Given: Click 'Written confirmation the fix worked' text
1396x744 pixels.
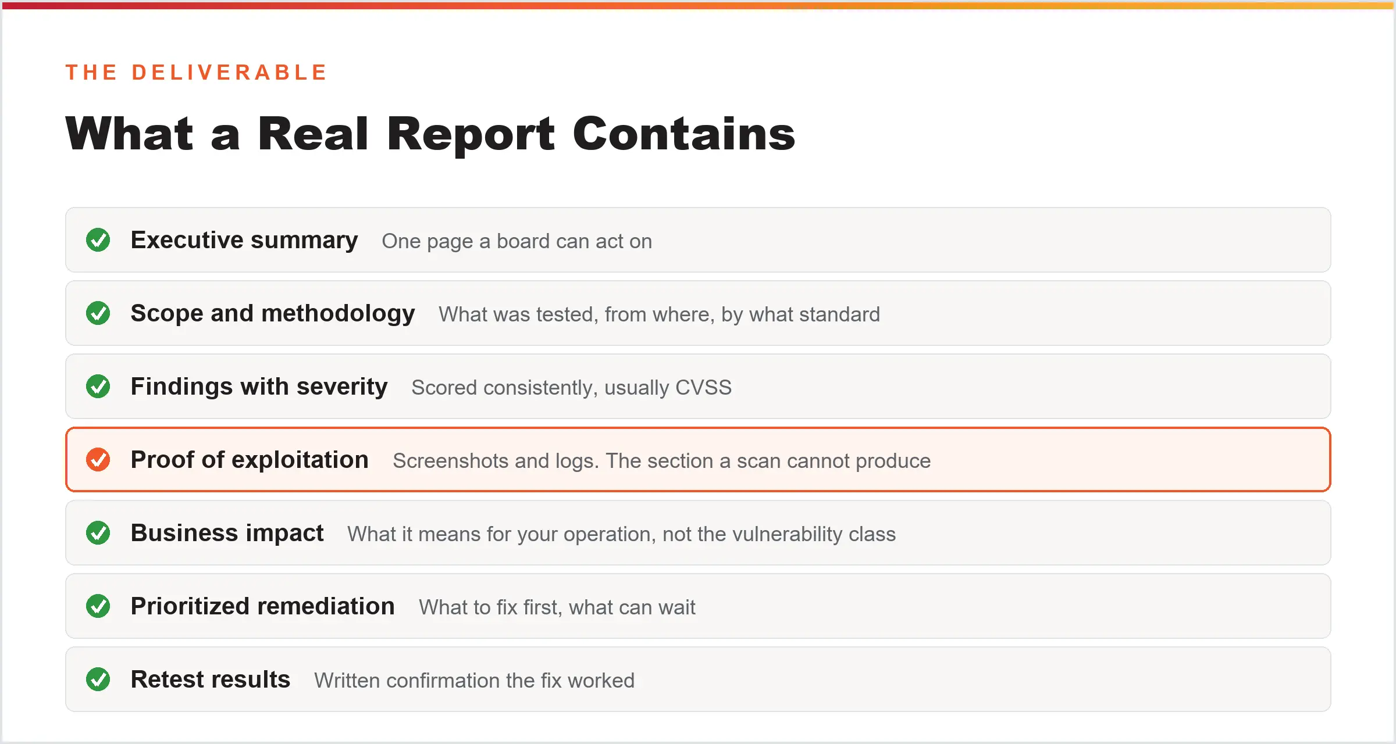Looking at the screenshot, I should click(474, 681).
